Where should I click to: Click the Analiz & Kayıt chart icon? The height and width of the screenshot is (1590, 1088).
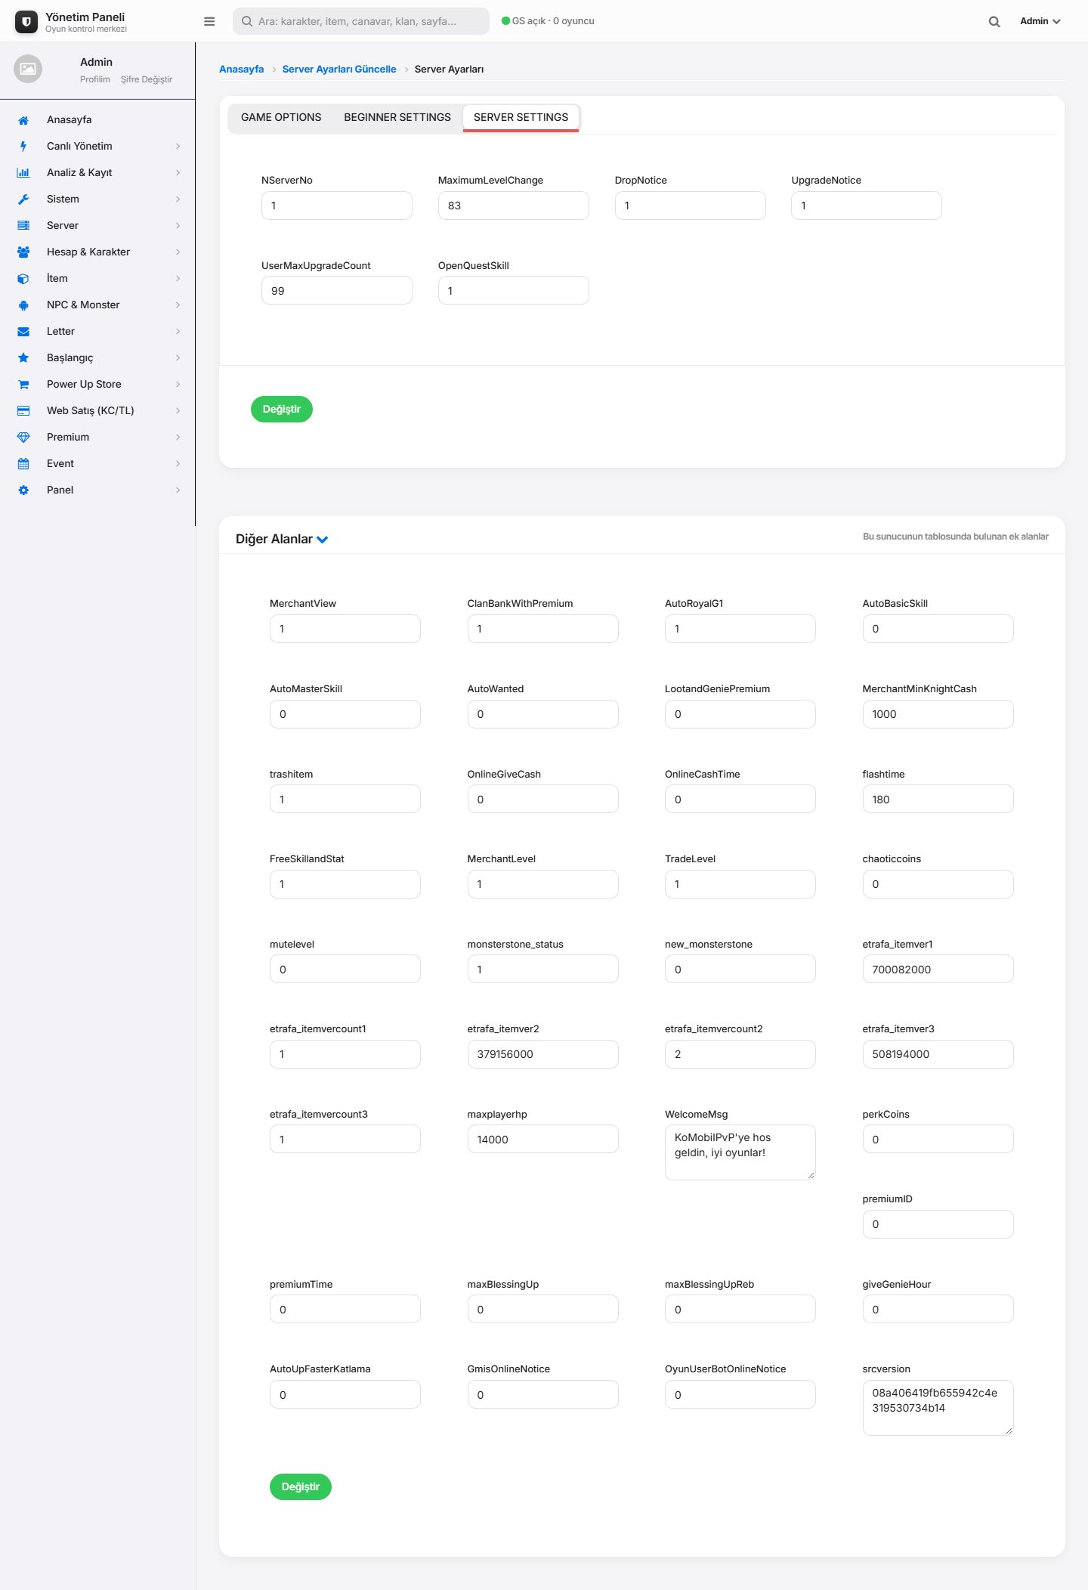23,173
